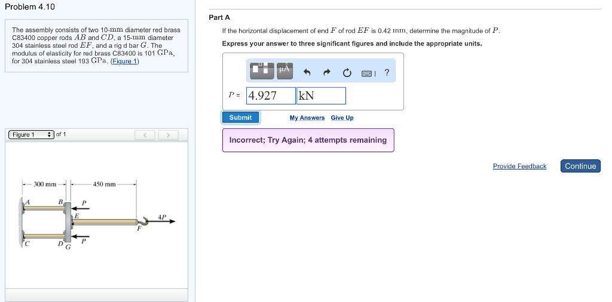Viewport: 612px width, 302px height.
Task: Open the math templates palette
Action: (x=262, y=70)
